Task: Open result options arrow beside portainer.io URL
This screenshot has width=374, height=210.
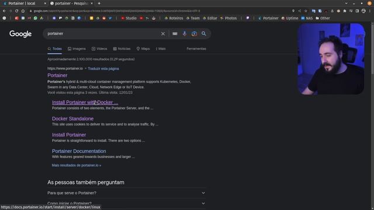Action: [x=85, y=69]
